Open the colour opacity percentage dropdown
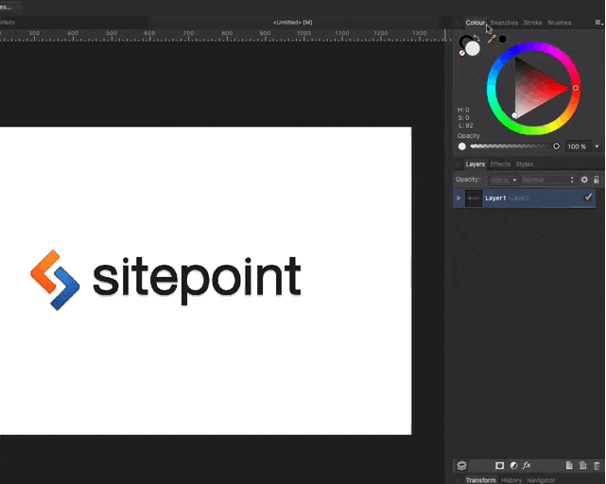Screen dimensions: 606x484 click(x=597, y=147)
